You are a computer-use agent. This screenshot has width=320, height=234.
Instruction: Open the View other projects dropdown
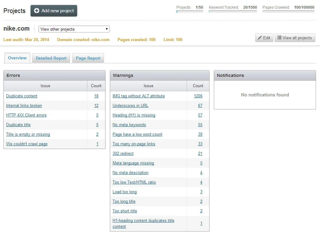[74, 29]
